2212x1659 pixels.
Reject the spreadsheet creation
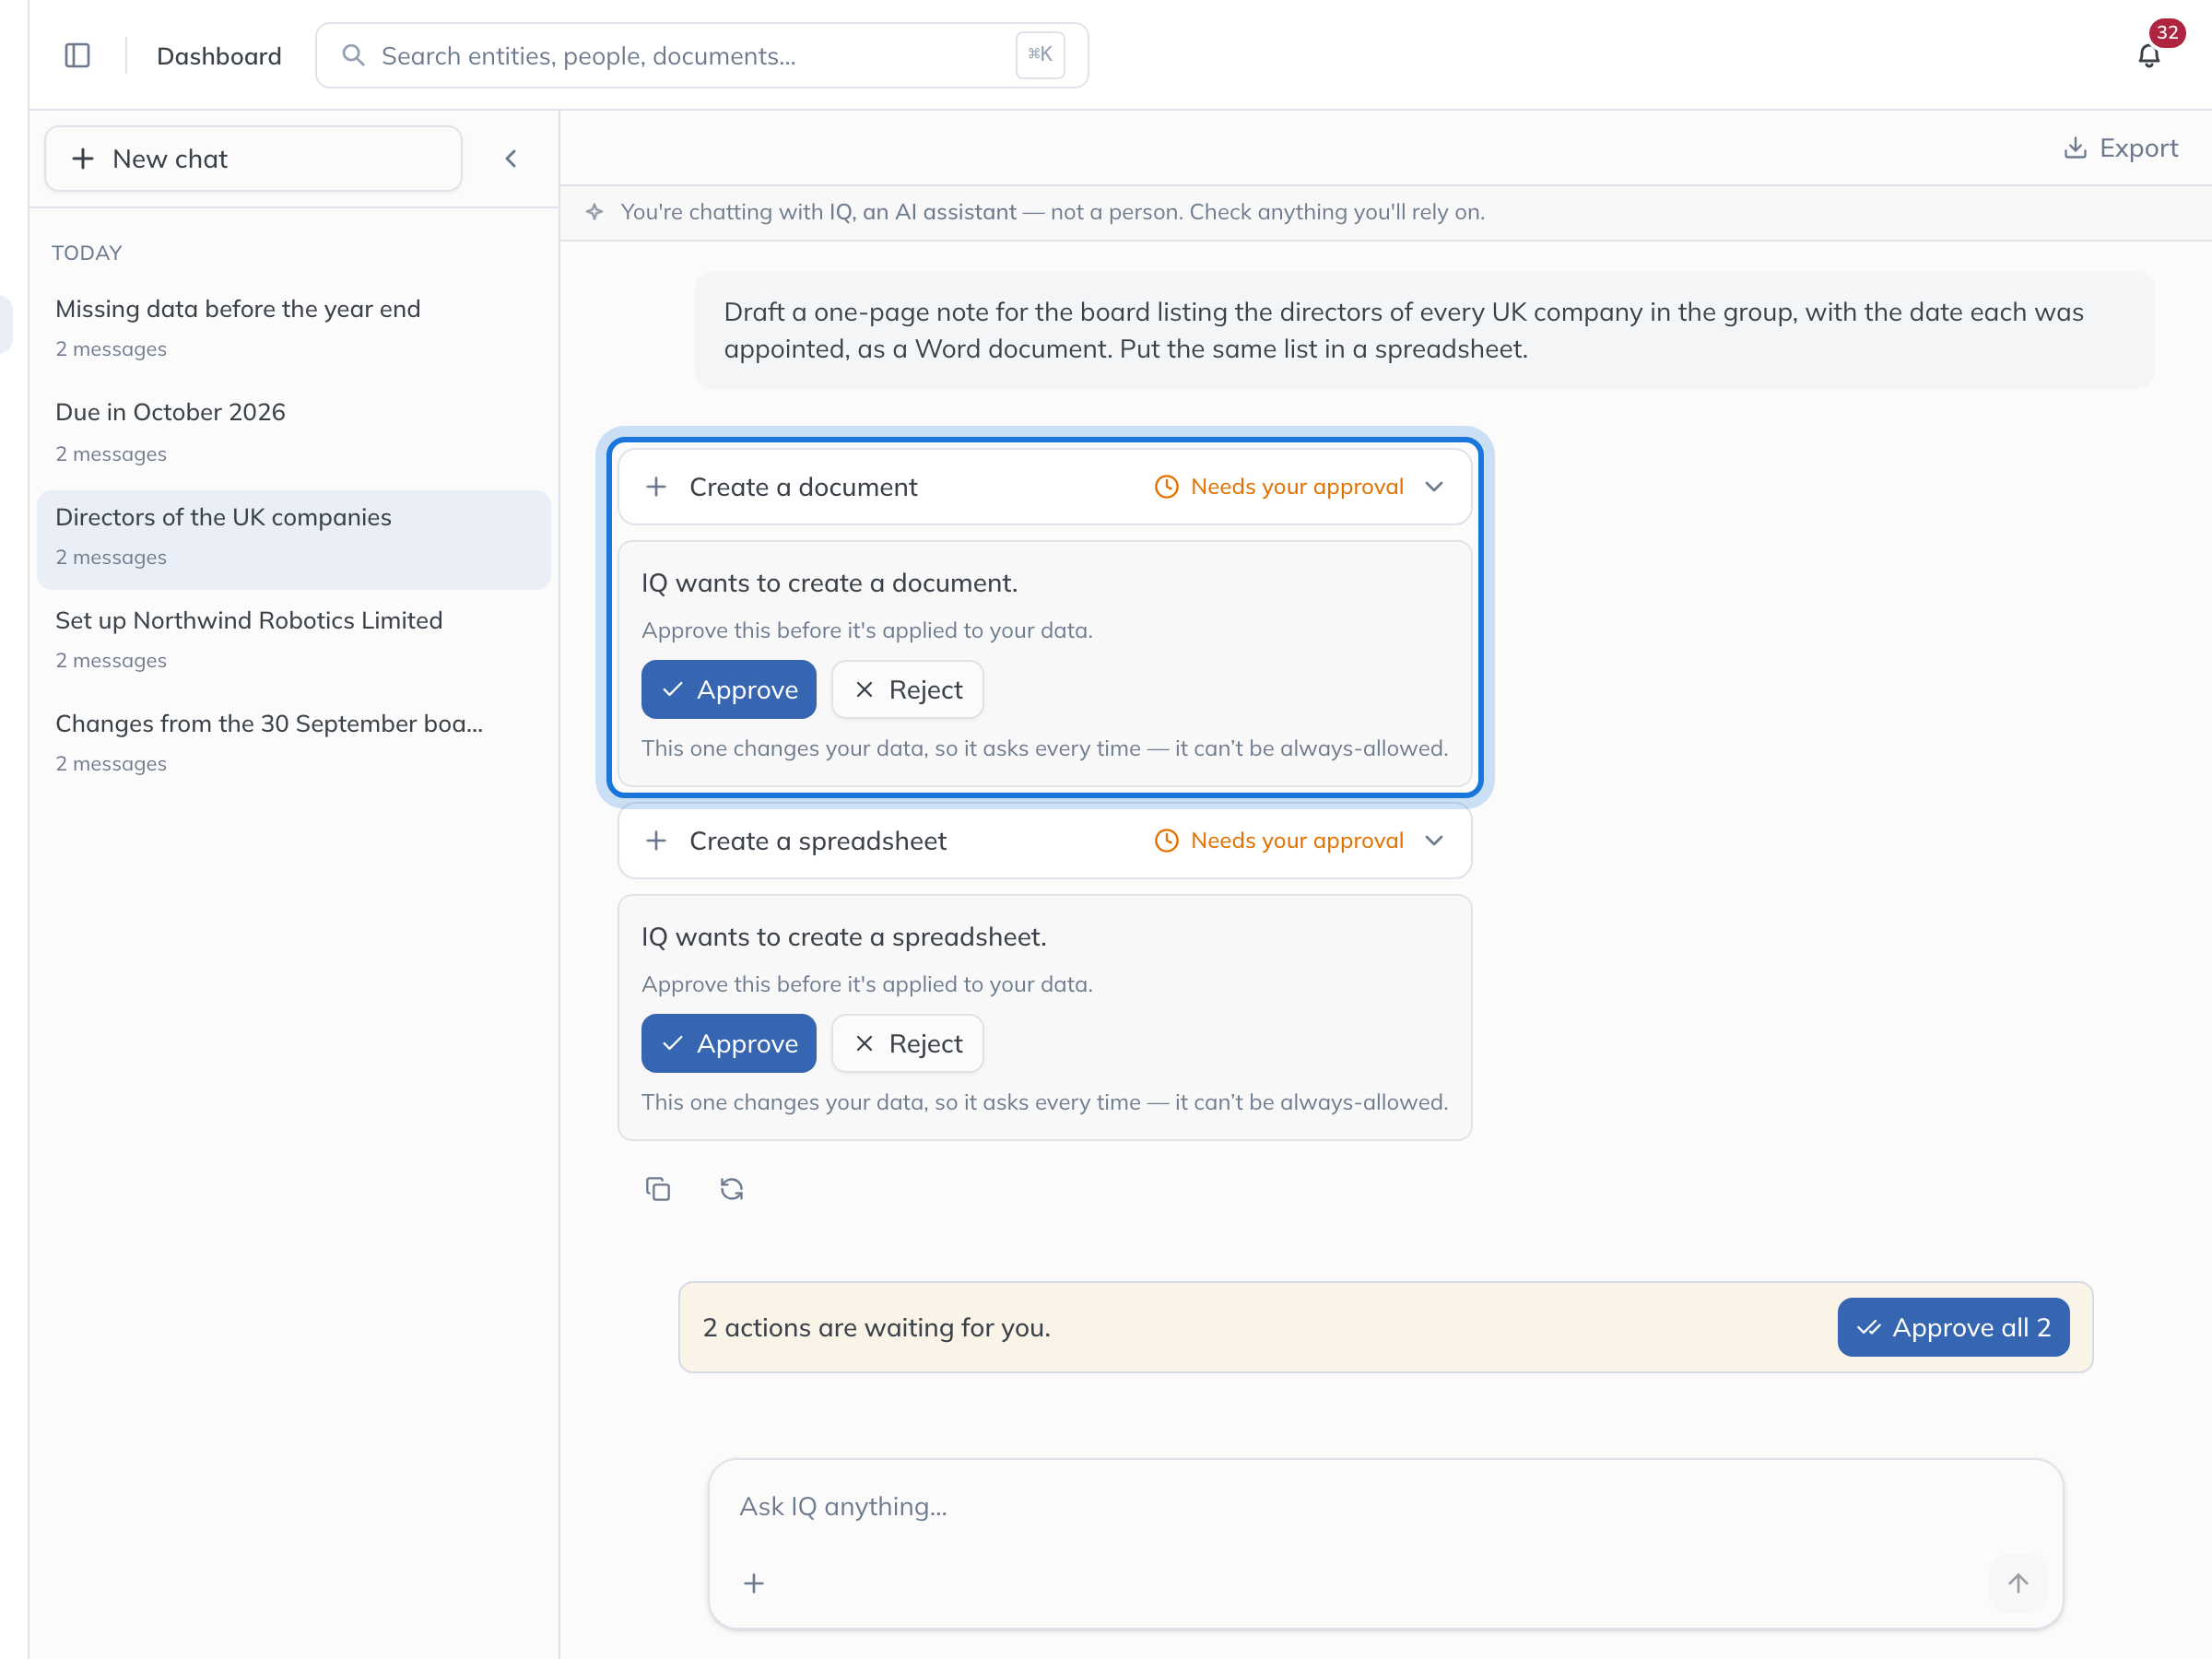coord(907,1044)
